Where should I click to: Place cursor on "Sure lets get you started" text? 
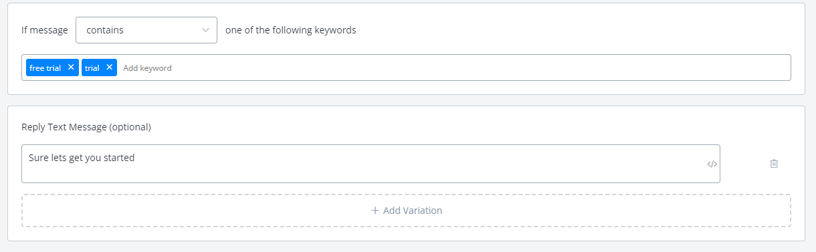point(82,158)
